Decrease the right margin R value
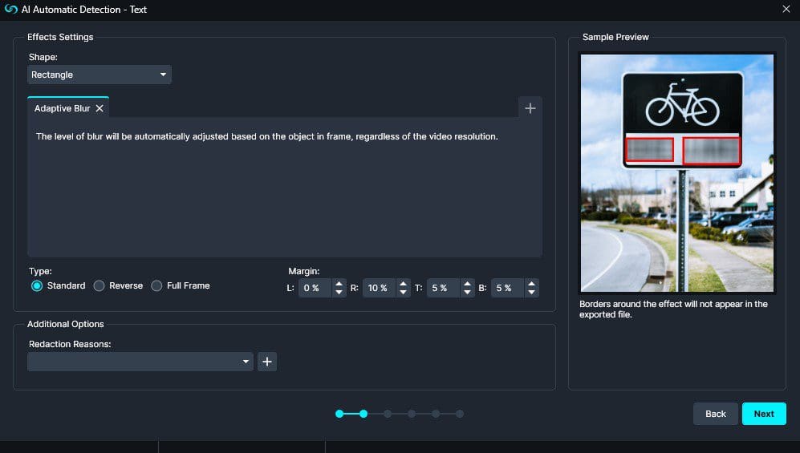The image size is (800, 453). tap(403, 293)
